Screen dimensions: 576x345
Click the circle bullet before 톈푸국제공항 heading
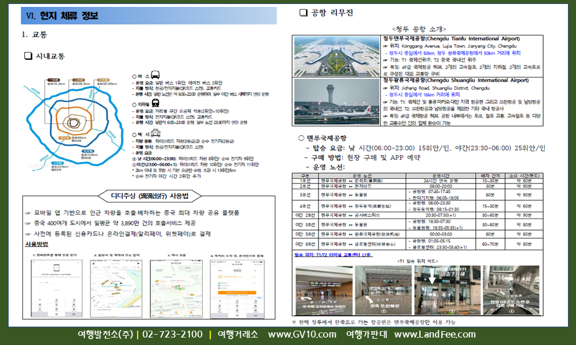coord(301,138)
